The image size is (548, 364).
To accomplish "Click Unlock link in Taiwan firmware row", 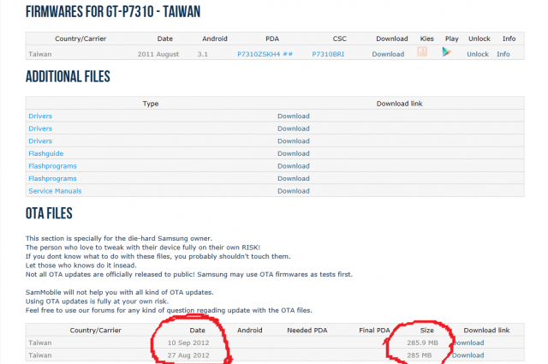I will (x=478, y=54).
